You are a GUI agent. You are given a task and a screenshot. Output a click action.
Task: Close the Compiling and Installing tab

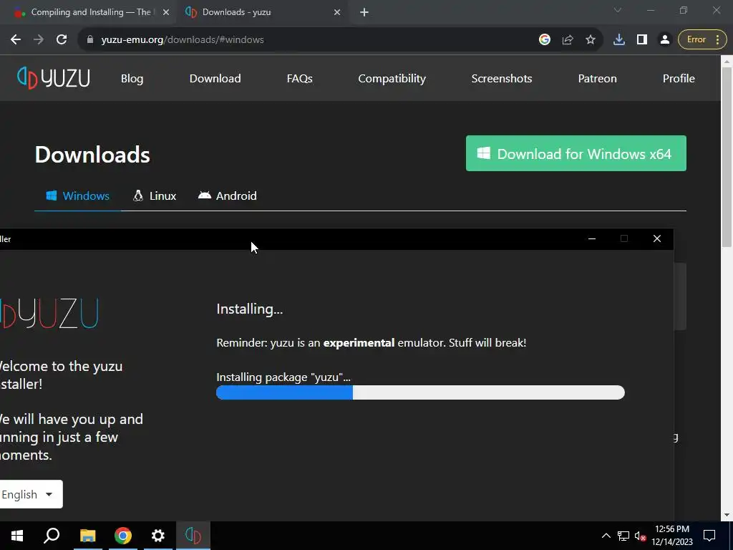[x=165, y=12]
